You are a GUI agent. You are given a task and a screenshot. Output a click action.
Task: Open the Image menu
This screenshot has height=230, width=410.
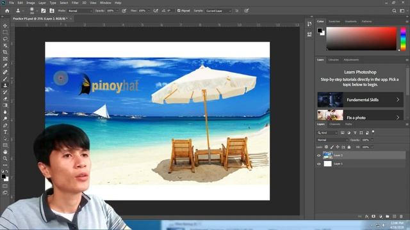(31, 3)
